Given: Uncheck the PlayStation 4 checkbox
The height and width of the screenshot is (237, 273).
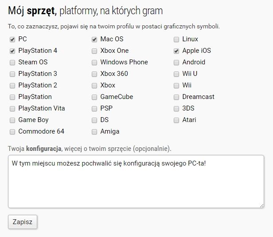Looking at the screenshot, I should tap(12, 51).
